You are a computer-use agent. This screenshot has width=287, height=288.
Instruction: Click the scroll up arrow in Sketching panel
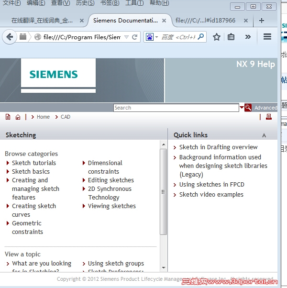pos(164,144)
